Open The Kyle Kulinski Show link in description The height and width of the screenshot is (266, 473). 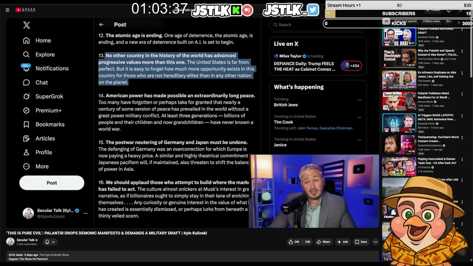point(54,255)
